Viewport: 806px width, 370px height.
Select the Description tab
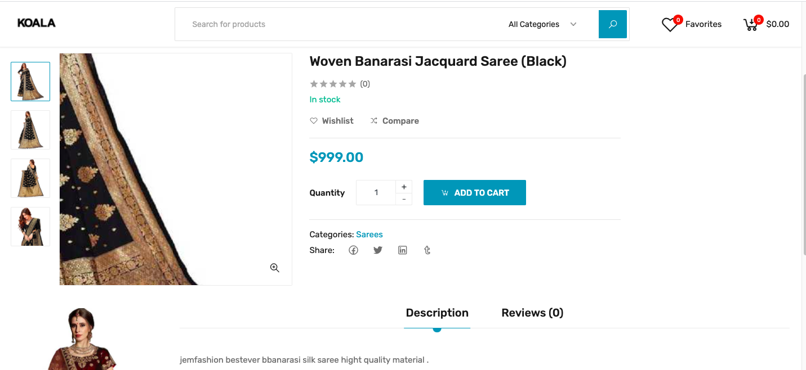(437, 313)
